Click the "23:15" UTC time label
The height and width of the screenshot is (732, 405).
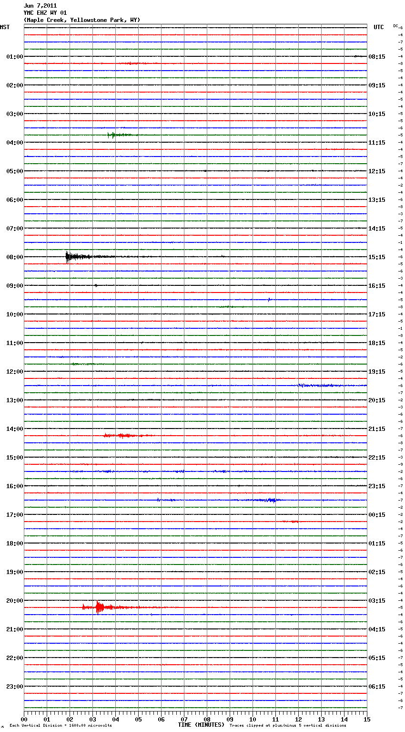[x=377, y=486]
